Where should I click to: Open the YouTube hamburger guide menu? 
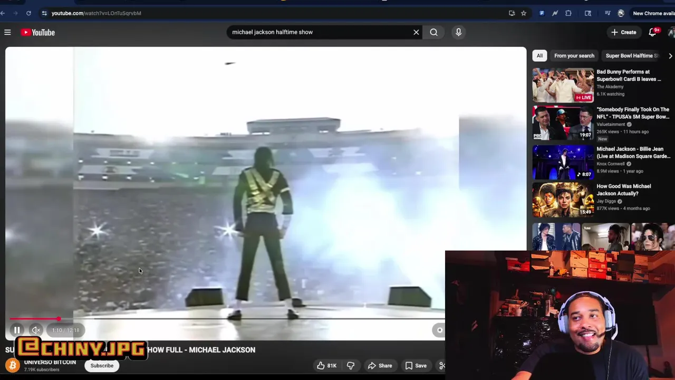(x=7, y=32)
